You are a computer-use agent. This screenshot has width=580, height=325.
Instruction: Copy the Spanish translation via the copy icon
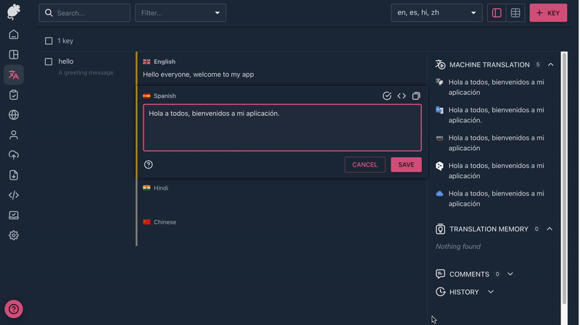click(x=416, y=96)
